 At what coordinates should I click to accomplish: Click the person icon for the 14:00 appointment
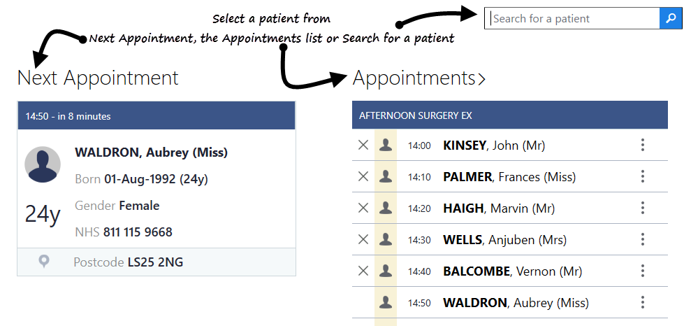click(x=385, y=146)
